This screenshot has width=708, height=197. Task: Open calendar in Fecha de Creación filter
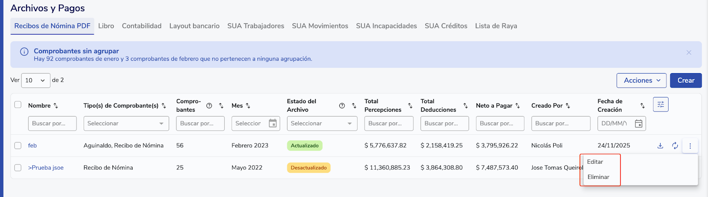click(x=639, y=124)
